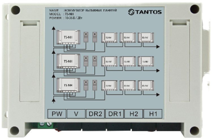Click the DR1 terminal label
The height and width of the screenshot is (140, 212).
click(x=114, y=114)
